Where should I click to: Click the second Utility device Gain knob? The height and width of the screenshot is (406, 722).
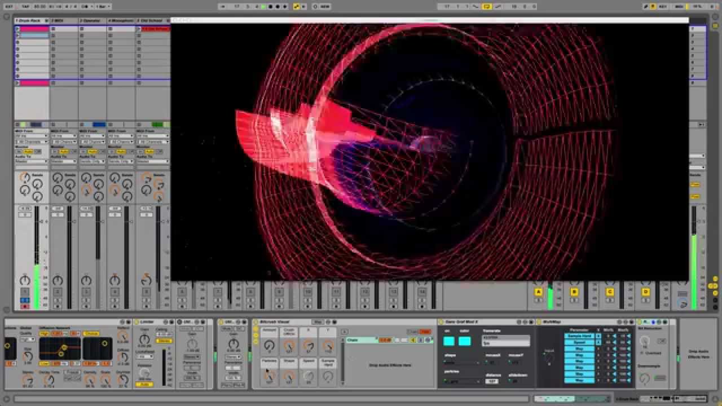(234, 344)
